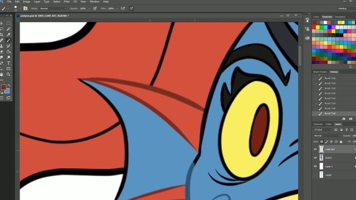Select the Magic Wand tool
Image resolution: width=356 pixels, height=200 pixels.
[x=9, y=29]
